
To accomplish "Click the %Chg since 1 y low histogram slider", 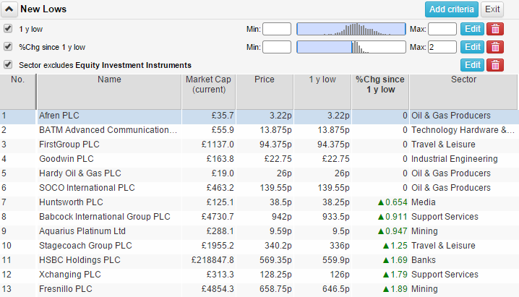I will [351, 47].
